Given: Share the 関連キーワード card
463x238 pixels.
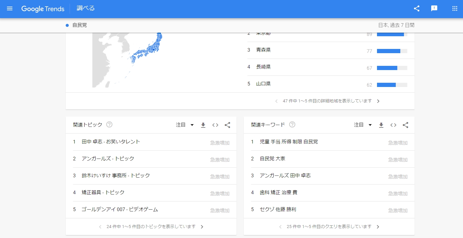Looking at the screenshot, I should 405,125.
